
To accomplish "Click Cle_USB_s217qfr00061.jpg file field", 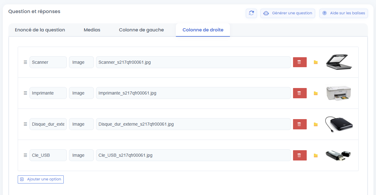I will (193, 155).
